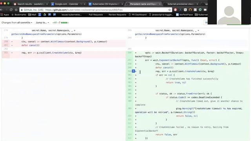This screenshot has height=141, width=251.
Task: Click the added line return true, nil
Action: [176, 83]
